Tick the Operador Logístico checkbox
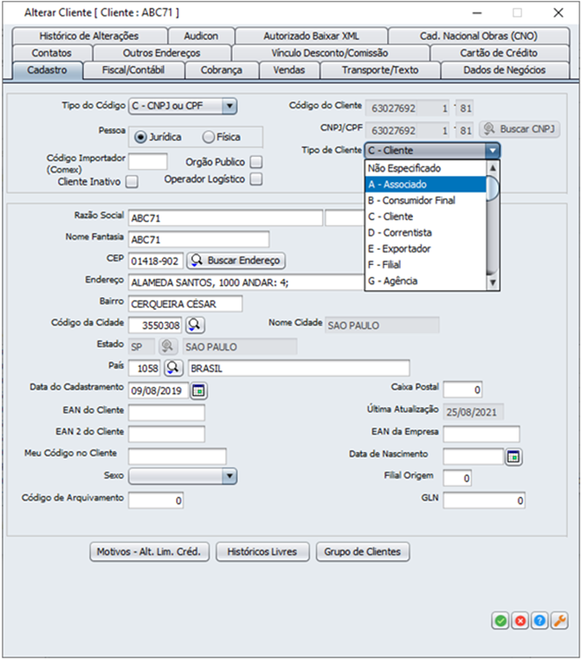The height and width of the screenshot is (660, 582). click(256, 179)
